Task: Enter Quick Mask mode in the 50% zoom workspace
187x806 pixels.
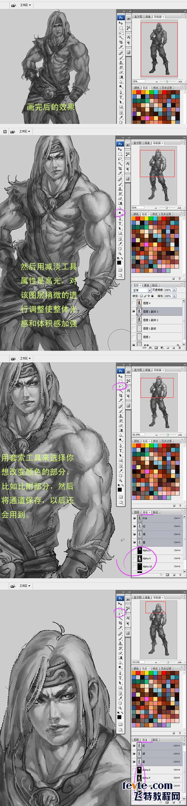Action: click(120, 270)
